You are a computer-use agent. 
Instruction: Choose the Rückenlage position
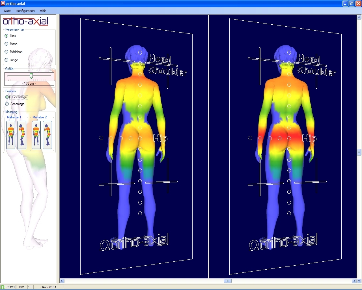pyautogui.click(x=16, y=97)
